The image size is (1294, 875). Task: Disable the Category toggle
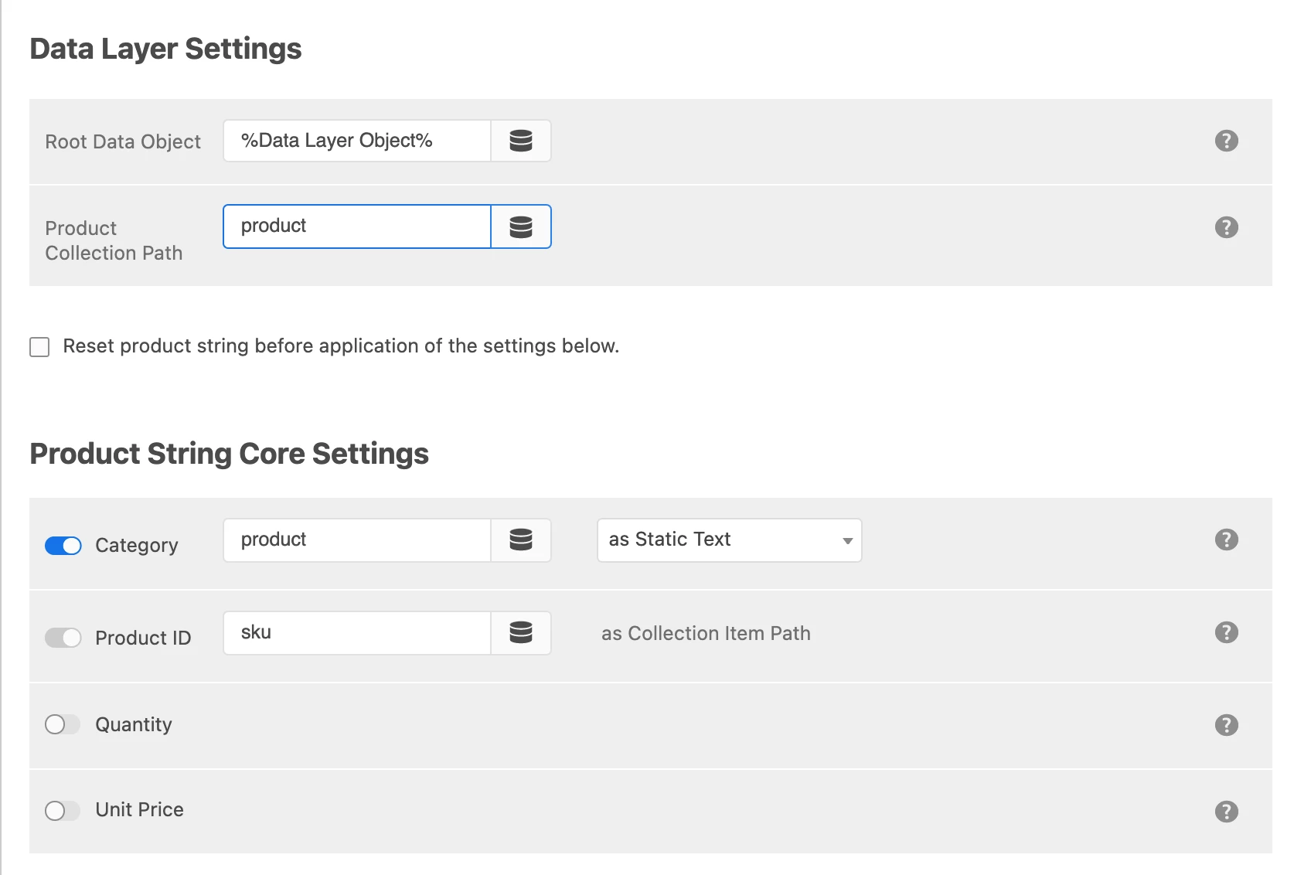coord(63,546)
